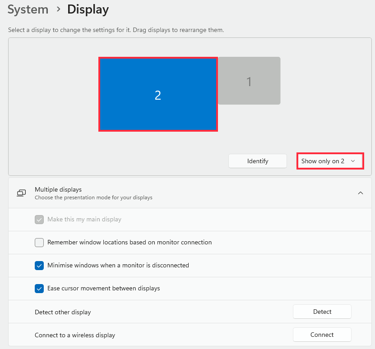Go back to System in breadcrumb
Screen dimensions: 375x349
click(28, 9)
